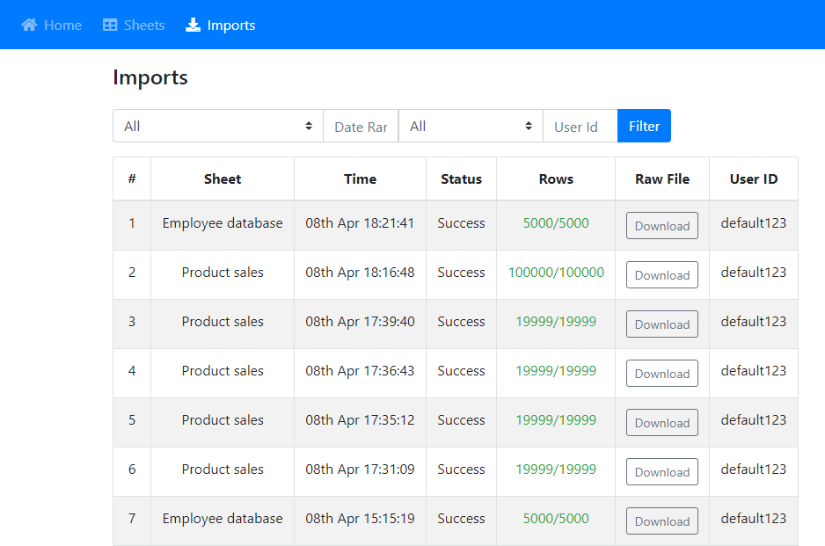Click the Sheets table icon
This screenshot has height=546, width=825.
click(110, 25)
